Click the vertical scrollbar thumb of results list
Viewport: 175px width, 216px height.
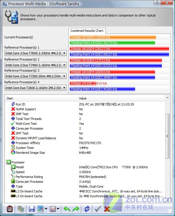click(167, 136)
